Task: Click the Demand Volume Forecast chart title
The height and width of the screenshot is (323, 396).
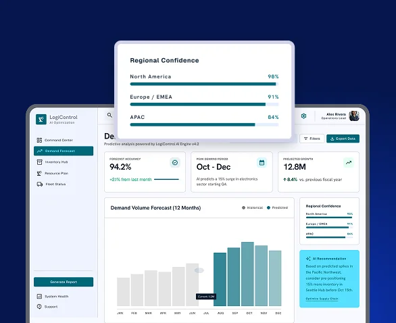Action: [155, 208]
